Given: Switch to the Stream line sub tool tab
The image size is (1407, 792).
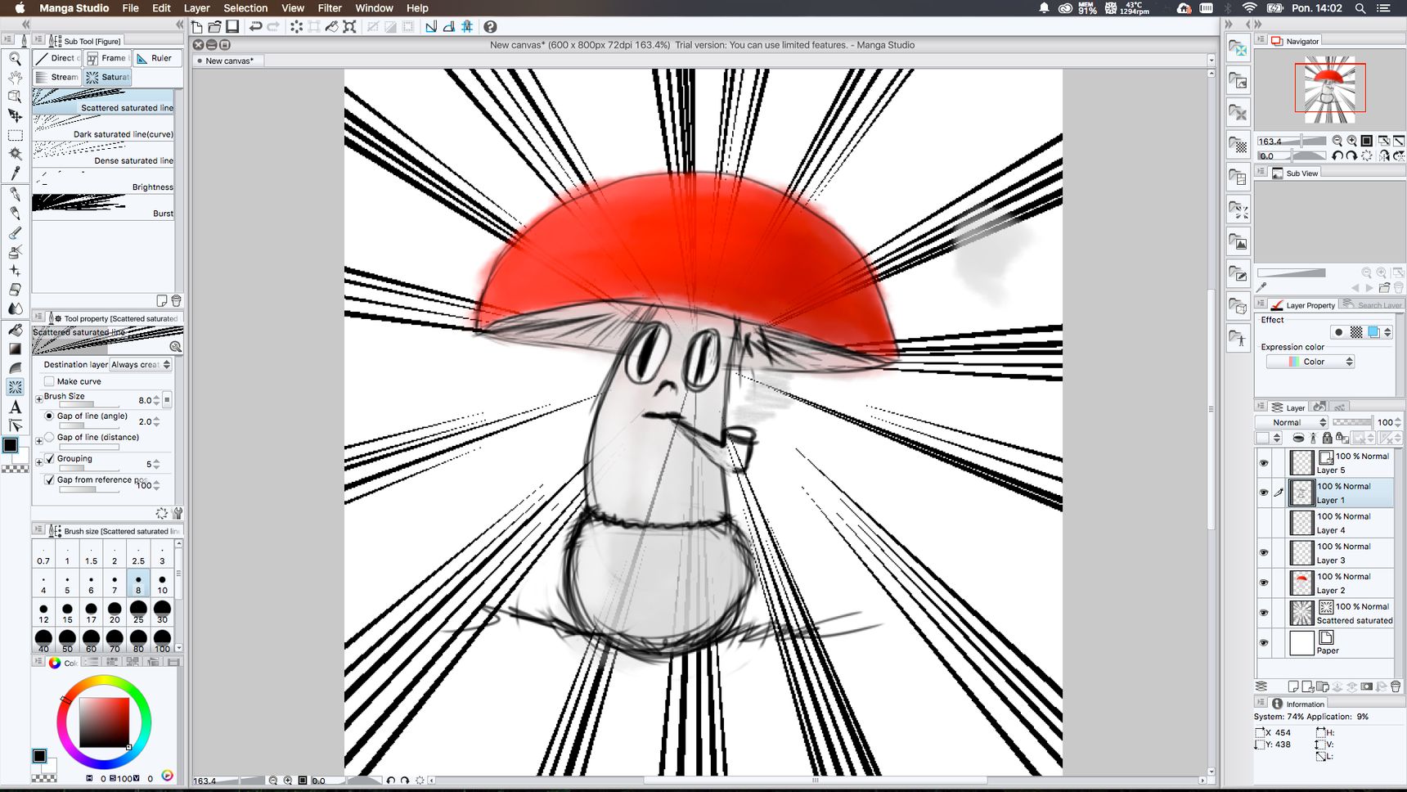Looking at the screenshot, I should (56, 77).
